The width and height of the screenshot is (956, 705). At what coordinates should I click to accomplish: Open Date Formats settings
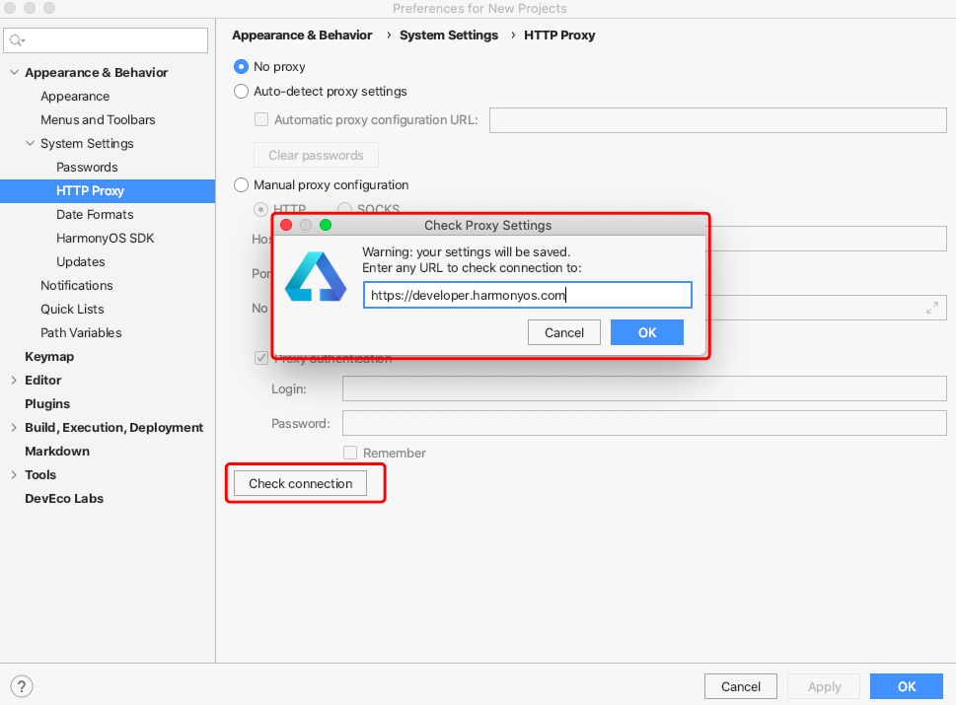click(x=95, y=215)
